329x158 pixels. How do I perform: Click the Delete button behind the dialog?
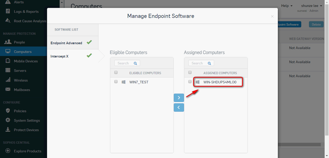pyautogui.click(x=316, y=25)
